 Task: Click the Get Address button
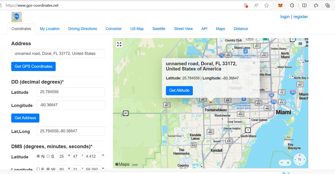click(x=25, y=118)
